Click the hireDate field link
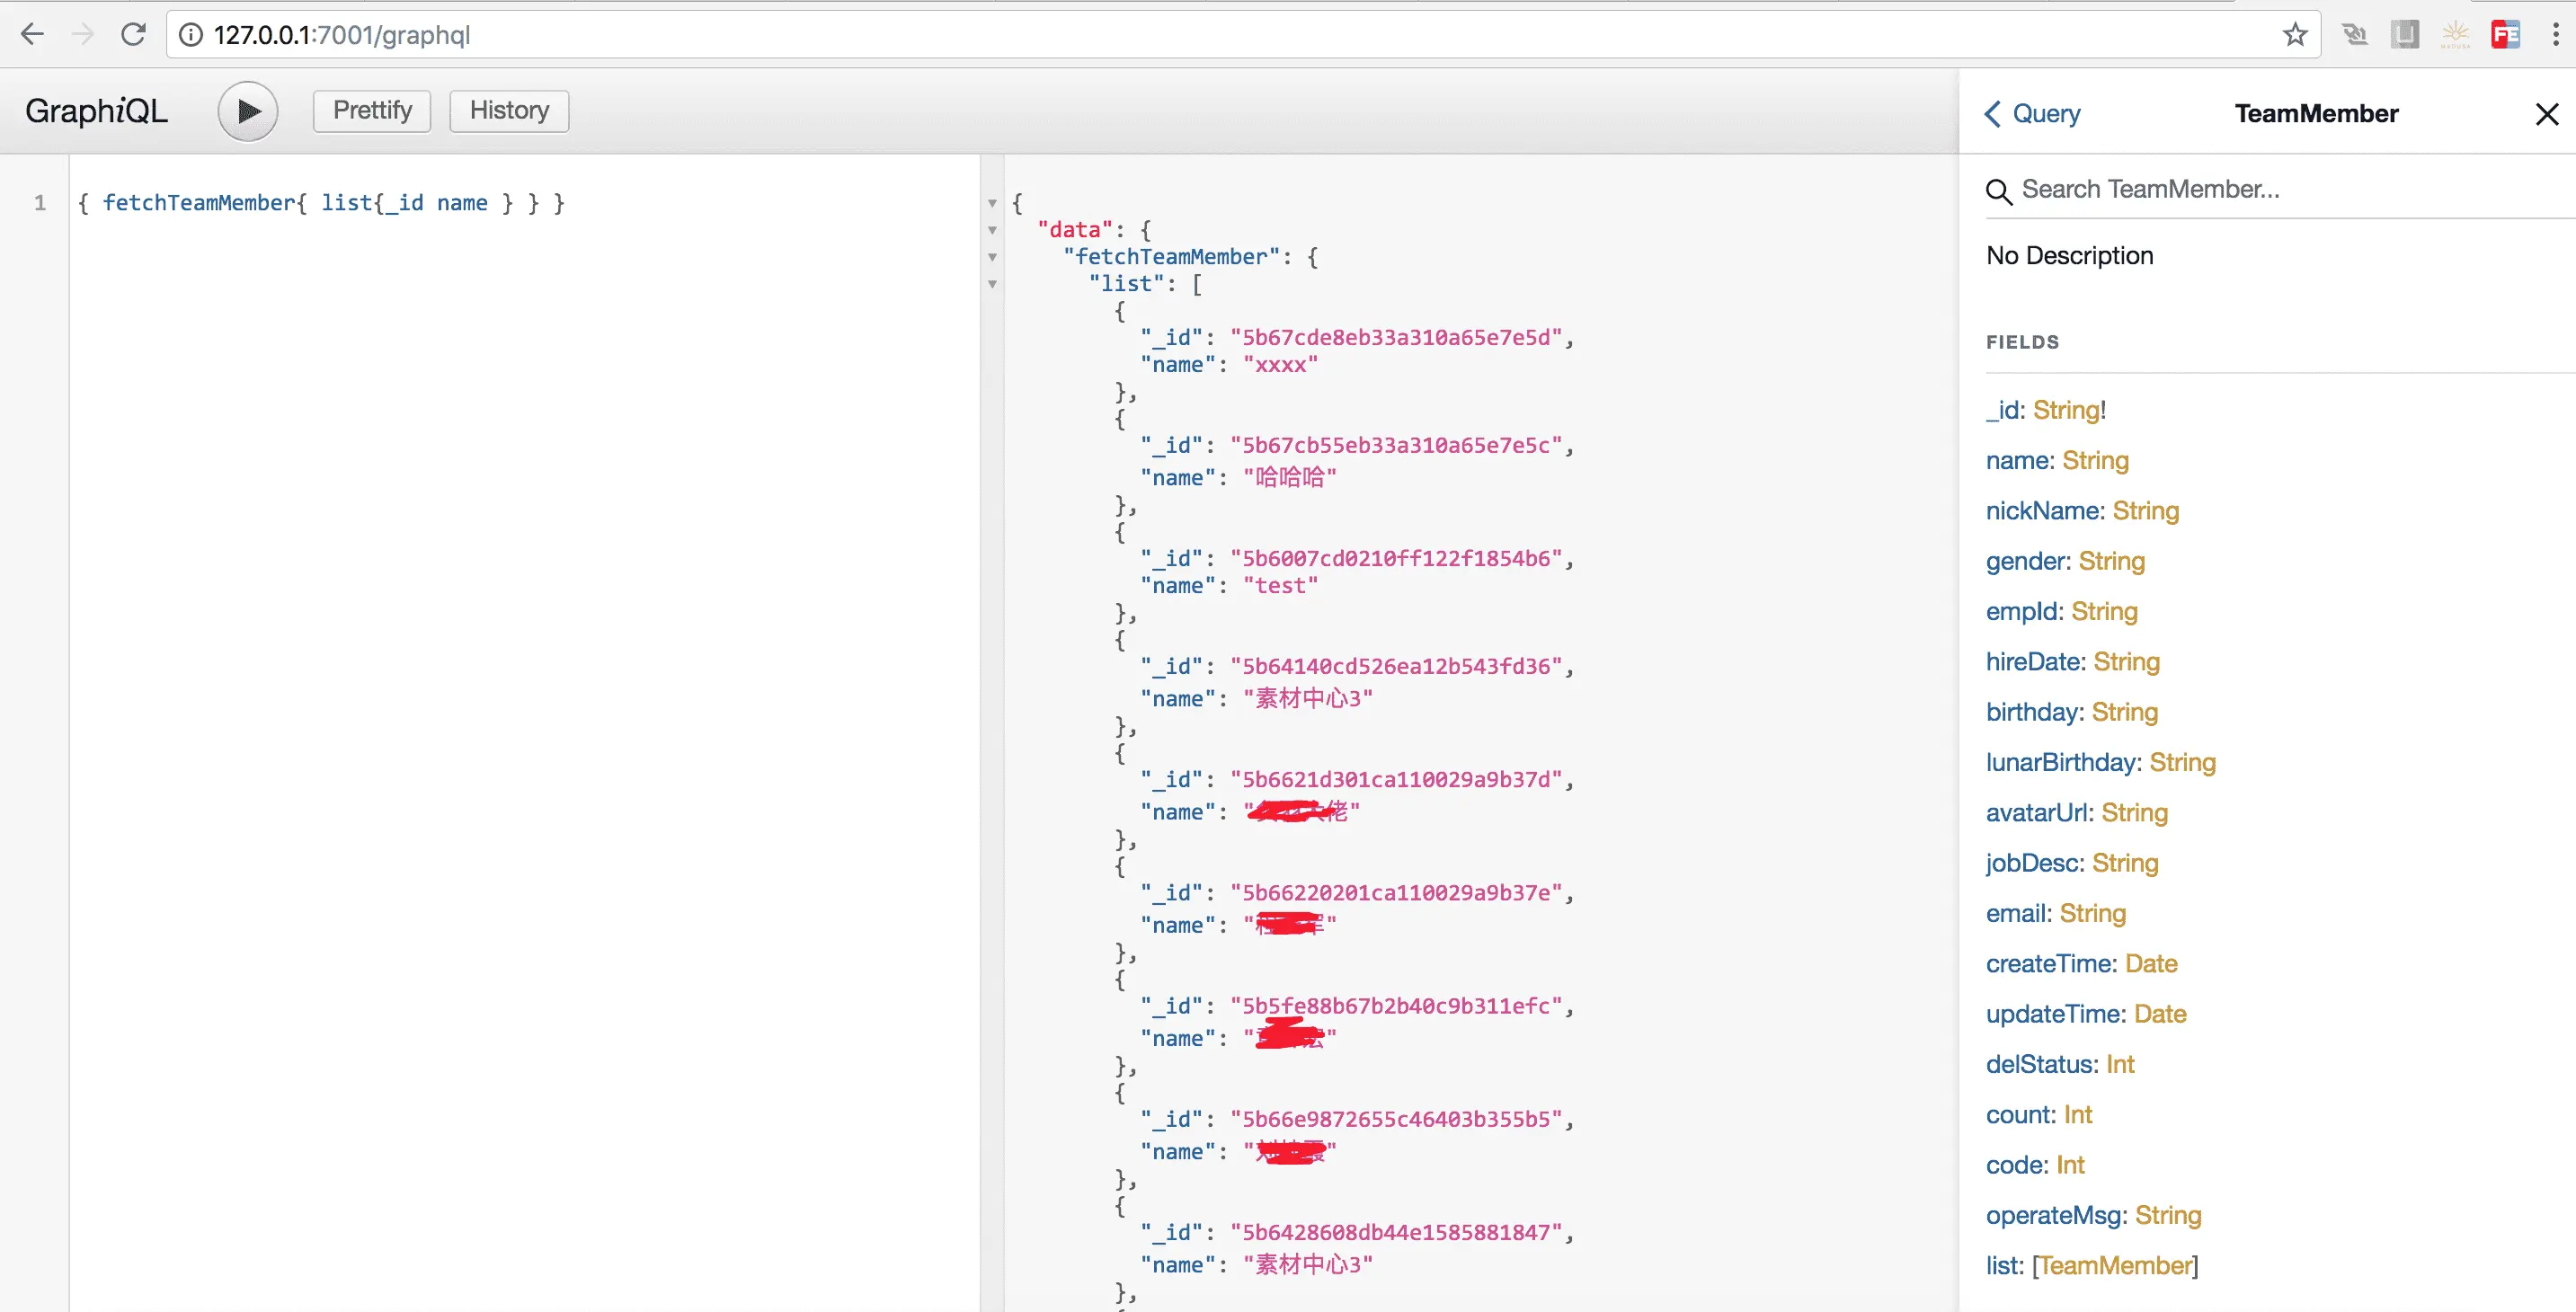Viewport: 2576px width, 1312px height. tap(2033, 662)
